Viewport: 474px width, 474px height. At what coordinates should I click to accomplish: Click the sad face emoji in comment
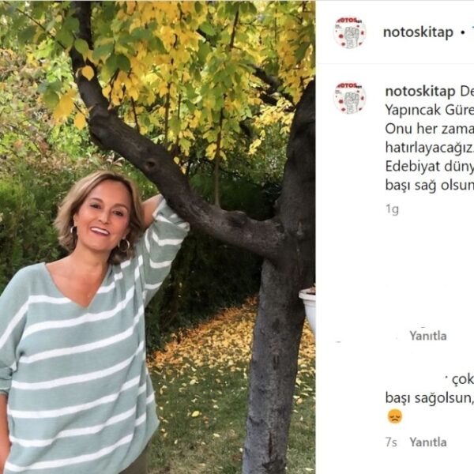[395, 416]
